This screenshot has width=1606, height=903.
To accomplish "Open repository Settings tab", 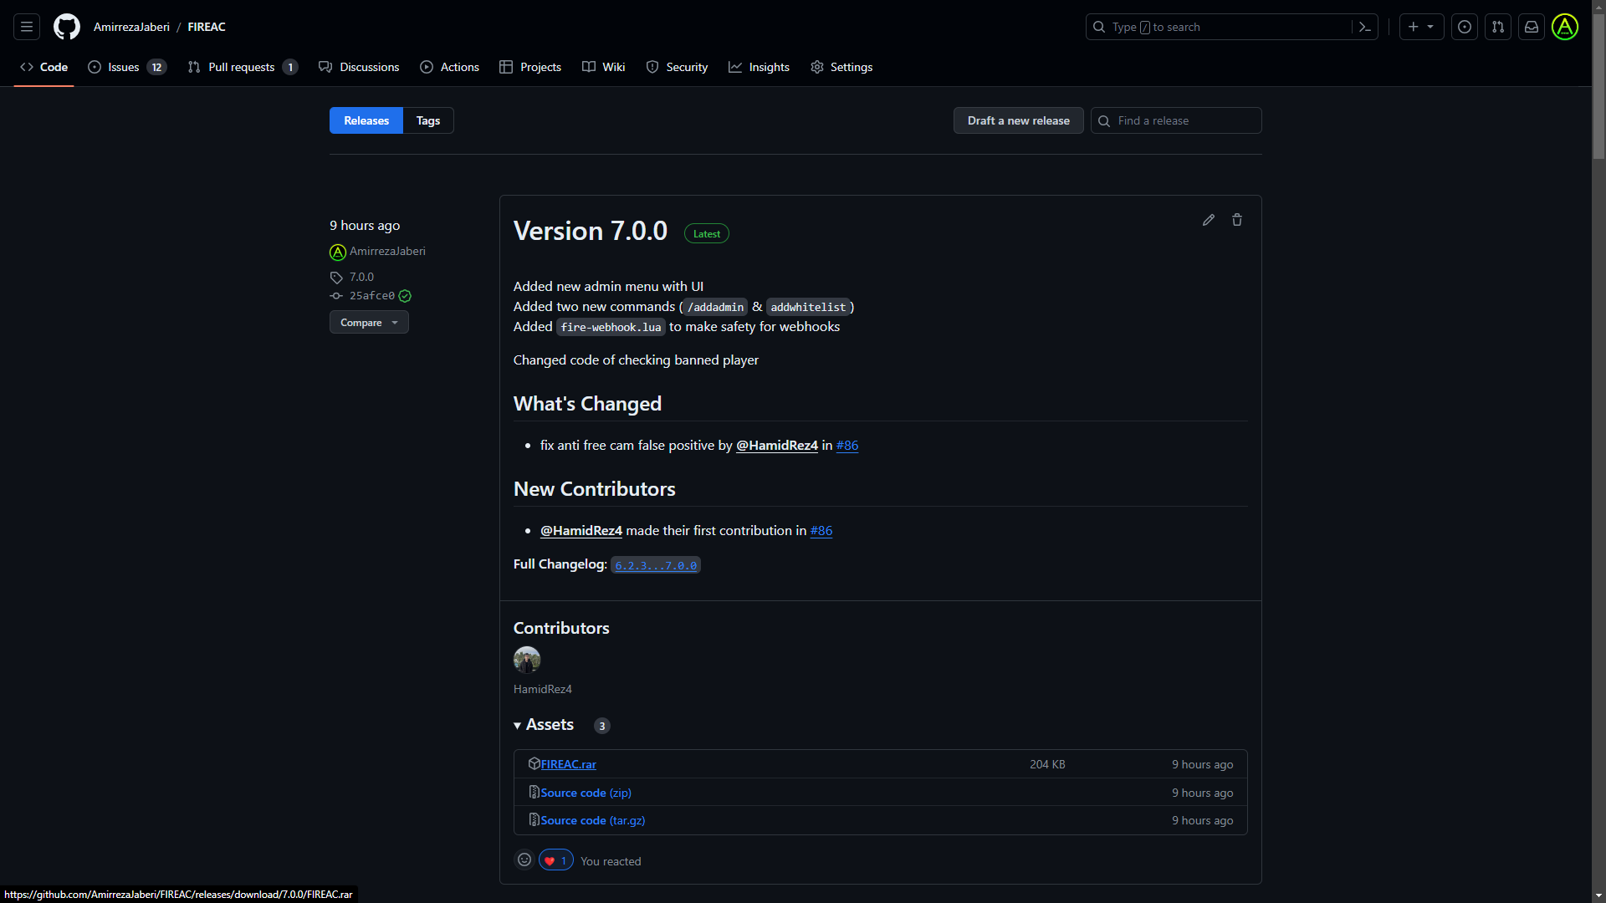I will [841, 67].
